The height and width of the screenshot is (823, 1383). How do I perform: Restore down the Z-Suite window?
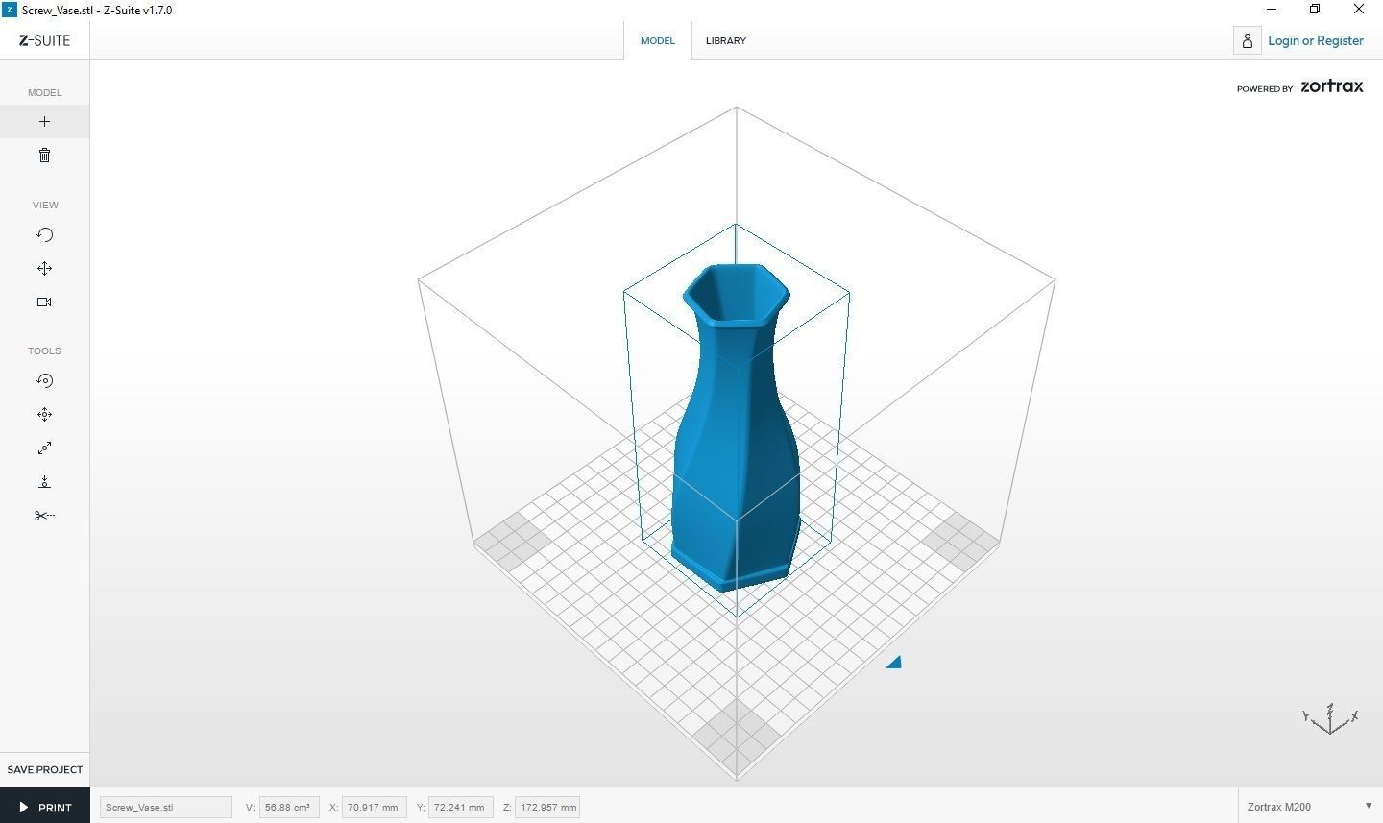point(1315,10)
